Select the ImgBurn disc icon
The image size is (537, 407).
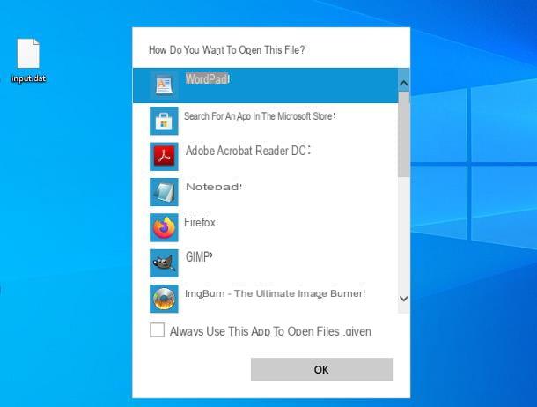[164, 299]
